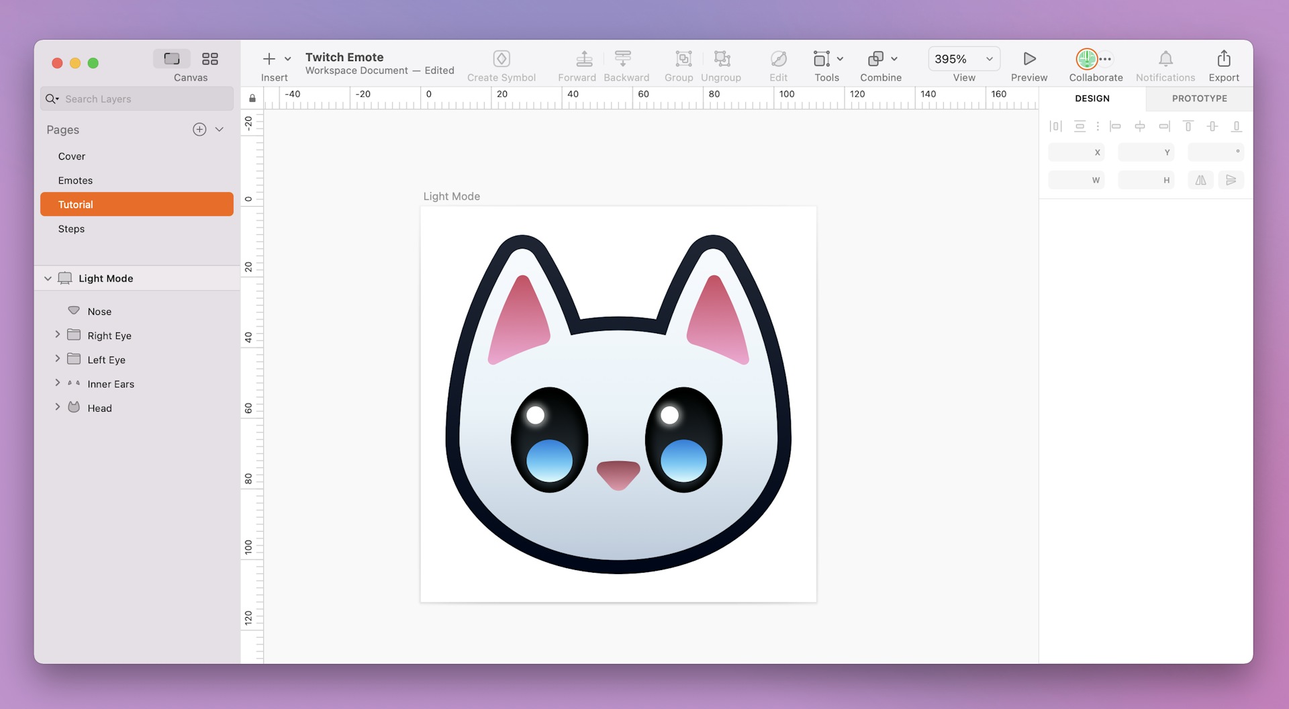This screenshot has height=709, width=1289.
Task: Add a new page with the plus button
Action: [199, 130]
